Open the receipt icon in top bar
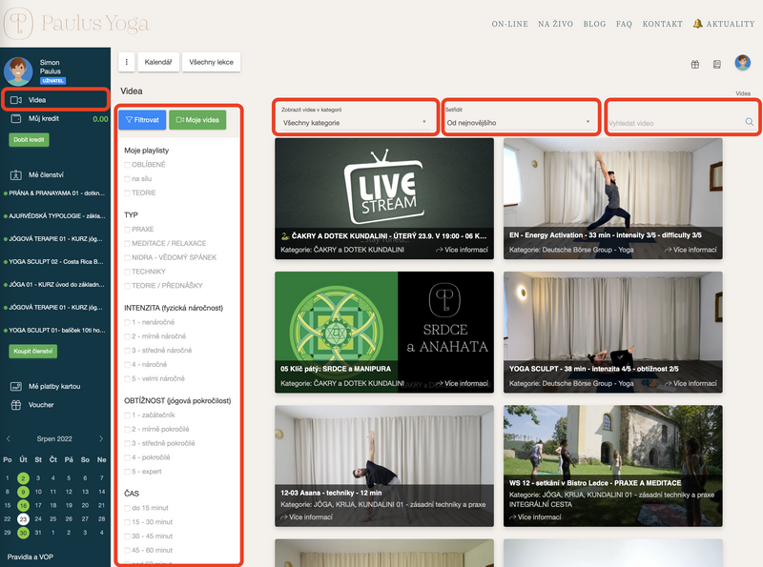Viewport: 763px width, 567px height. [717, 64]
